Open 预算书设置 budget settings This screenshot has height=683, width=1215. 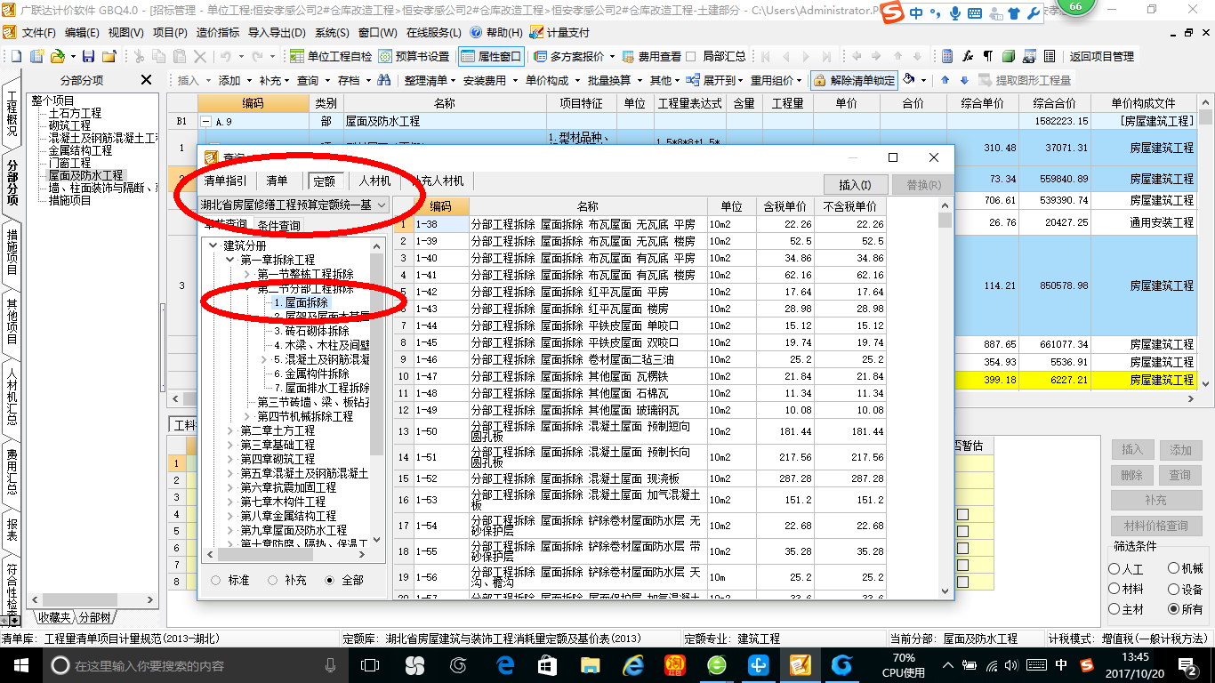[414, 56]
